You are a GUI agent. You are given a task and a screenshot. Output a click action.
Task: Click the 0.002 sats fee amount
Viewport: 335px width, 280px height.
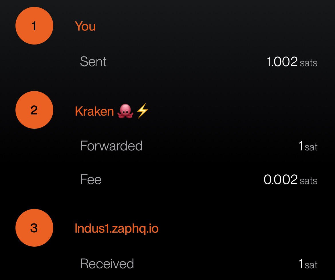pyautogui.click(x=291, y=180)
